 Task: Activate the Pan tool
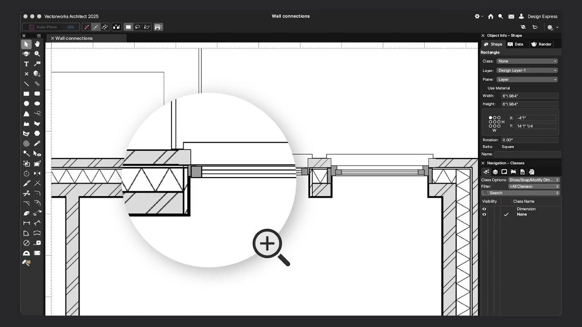[x=37, y=44]
